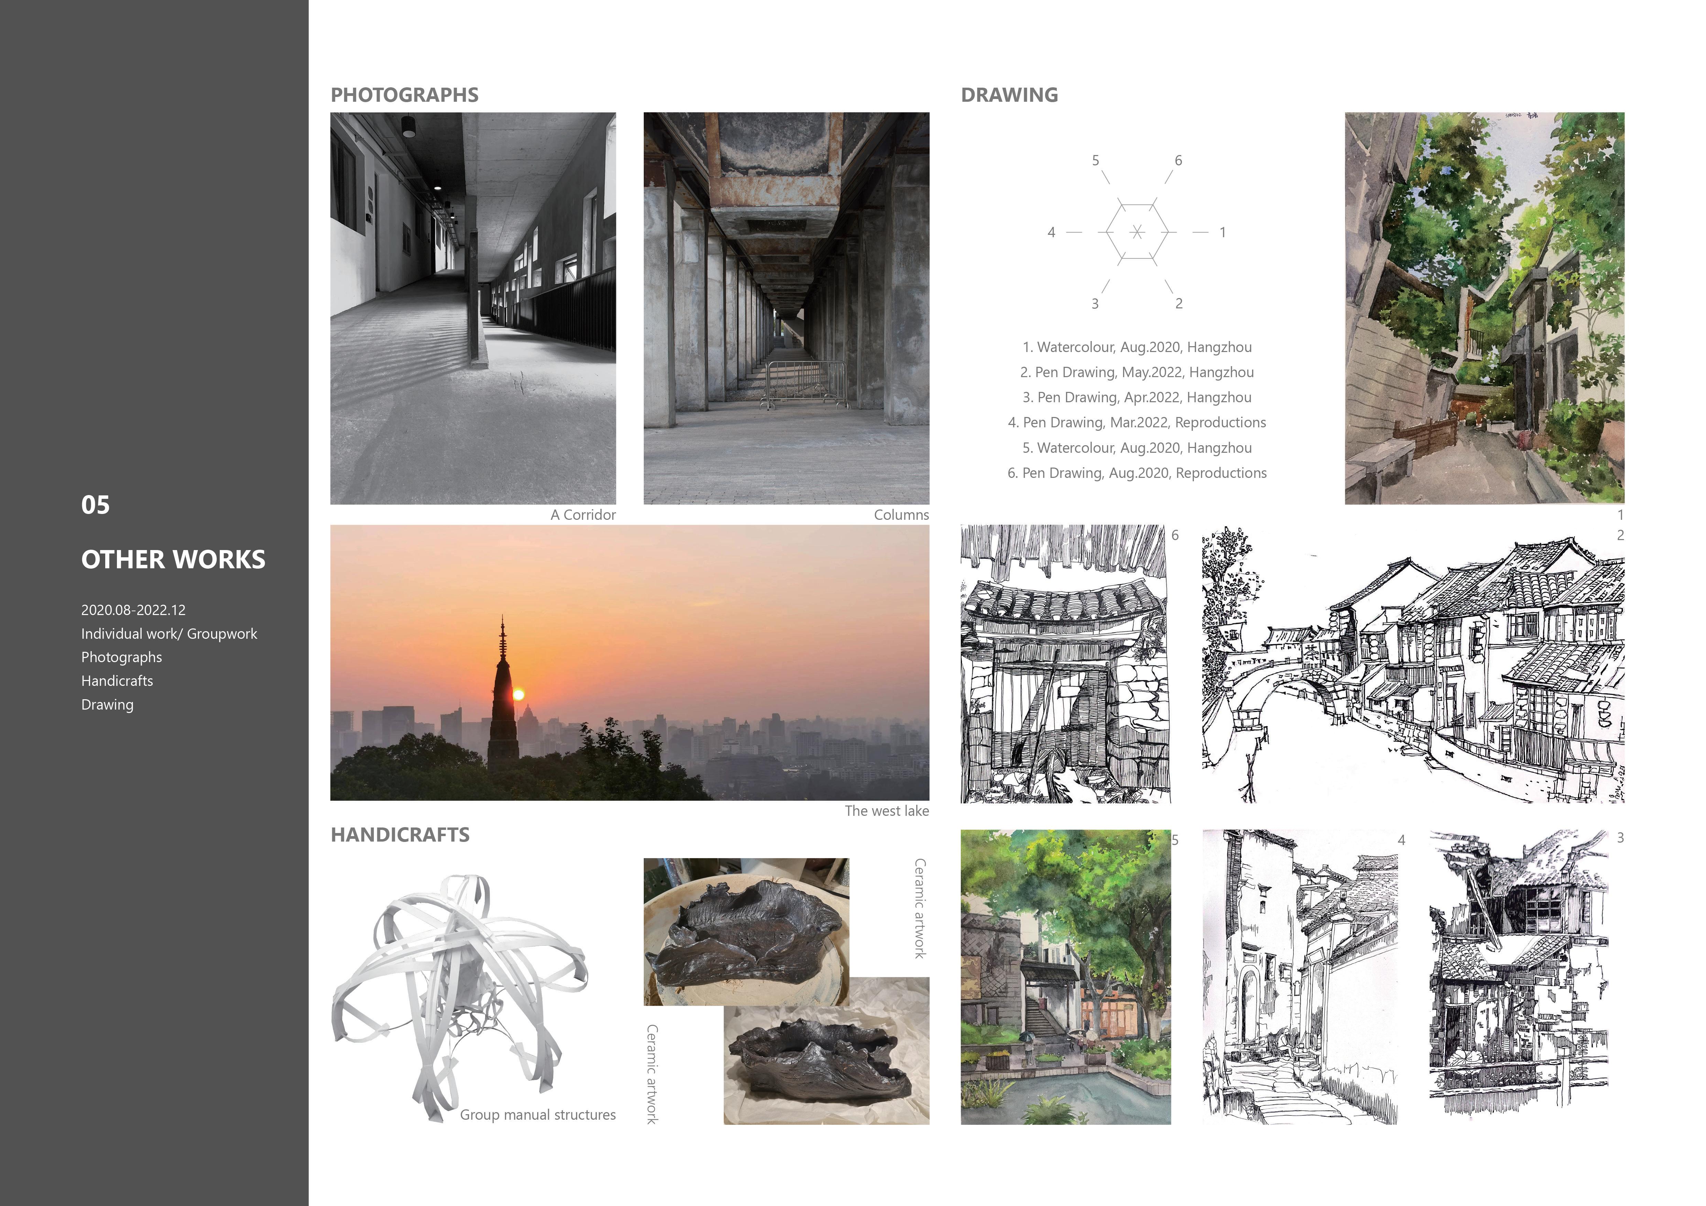This screenshot has width=1706, height=1206.
Task: Click the PHOTOGRAPHS section heading
Action: point(404,95)
